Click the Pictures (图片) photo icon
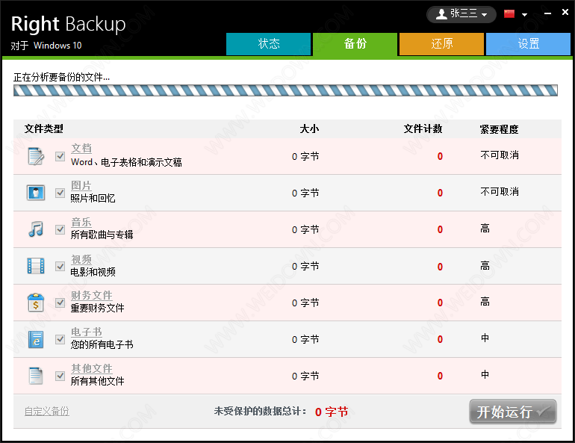Viewport: 575px width, 443px height. coord(35,193)
